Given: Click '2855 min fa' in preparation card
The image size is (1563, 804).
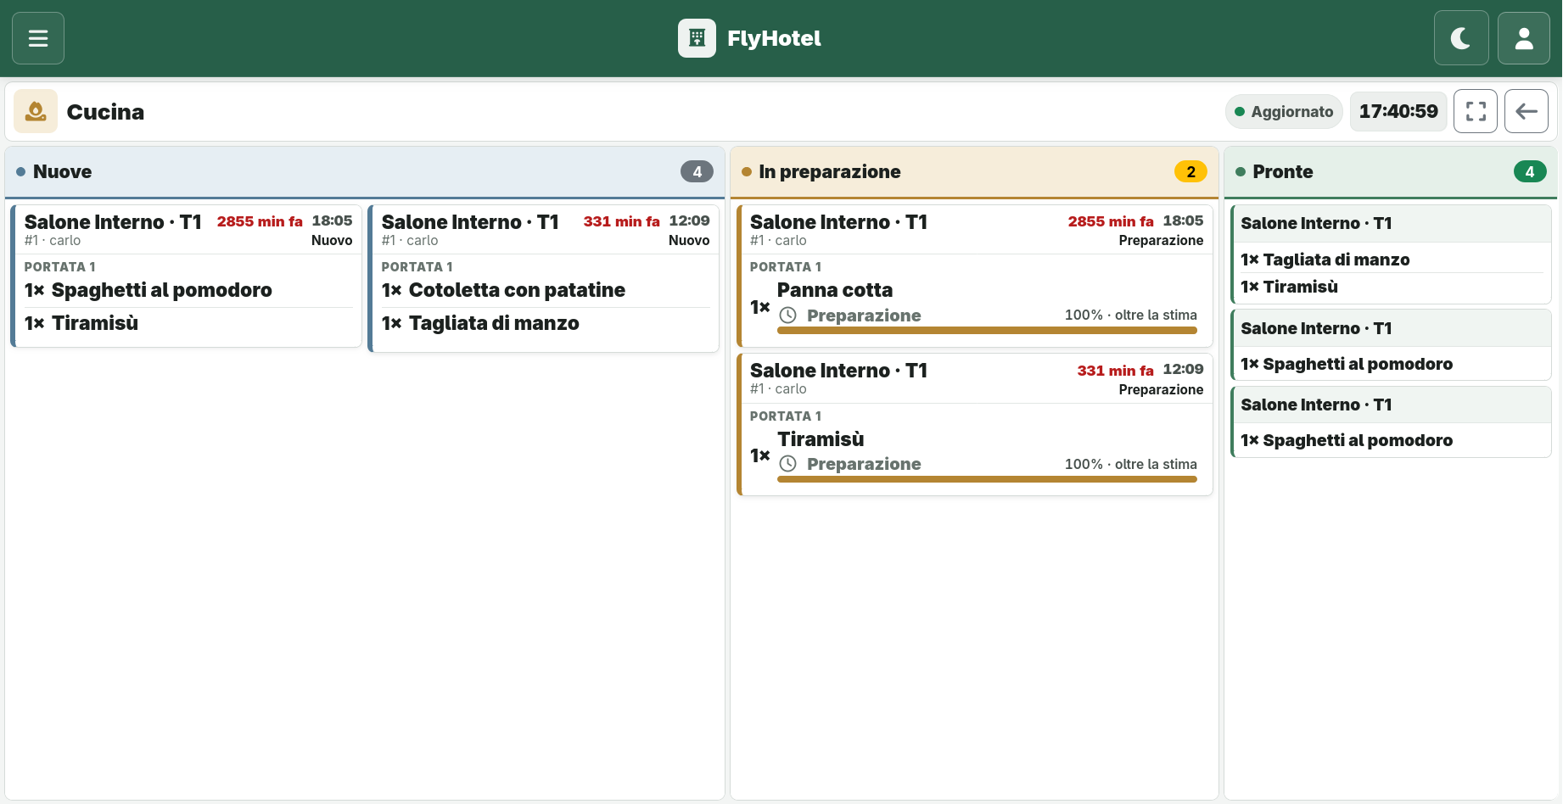Looking at the screenshot, I should (x=1111, y=221).
